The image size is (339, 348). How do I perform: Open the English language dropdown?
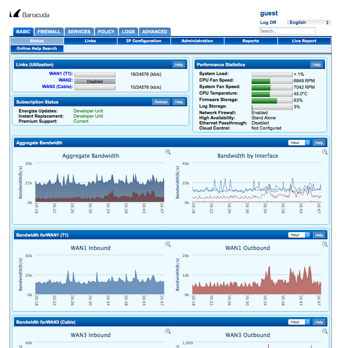pos(308,22)
